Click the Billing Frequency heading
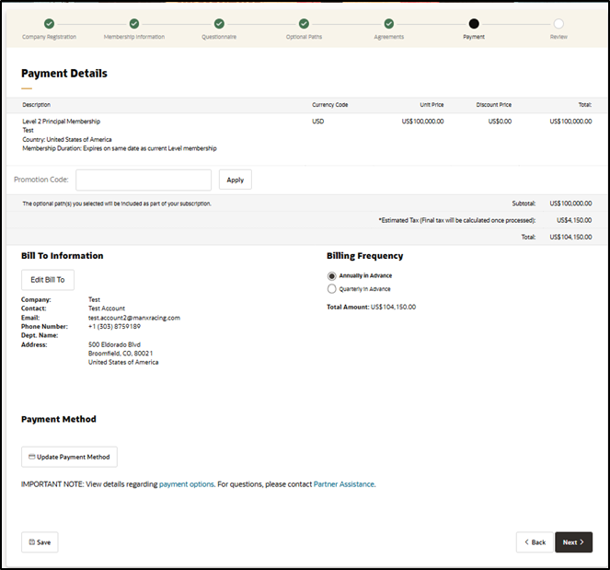610x570 pixels. coord(365,256)
